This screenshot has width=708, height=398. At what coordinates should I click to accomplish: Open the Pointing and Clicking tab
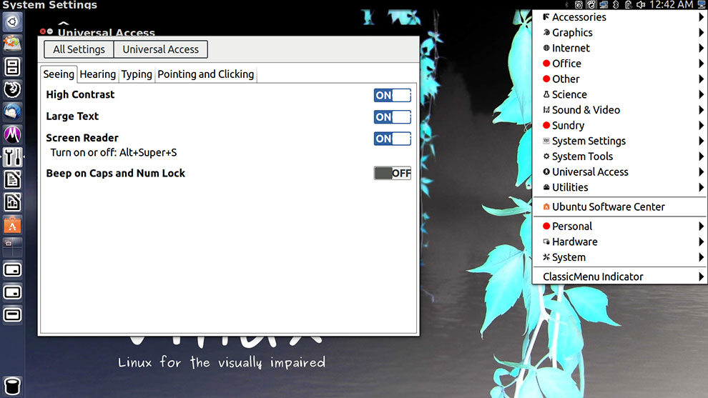pos(206,74)
